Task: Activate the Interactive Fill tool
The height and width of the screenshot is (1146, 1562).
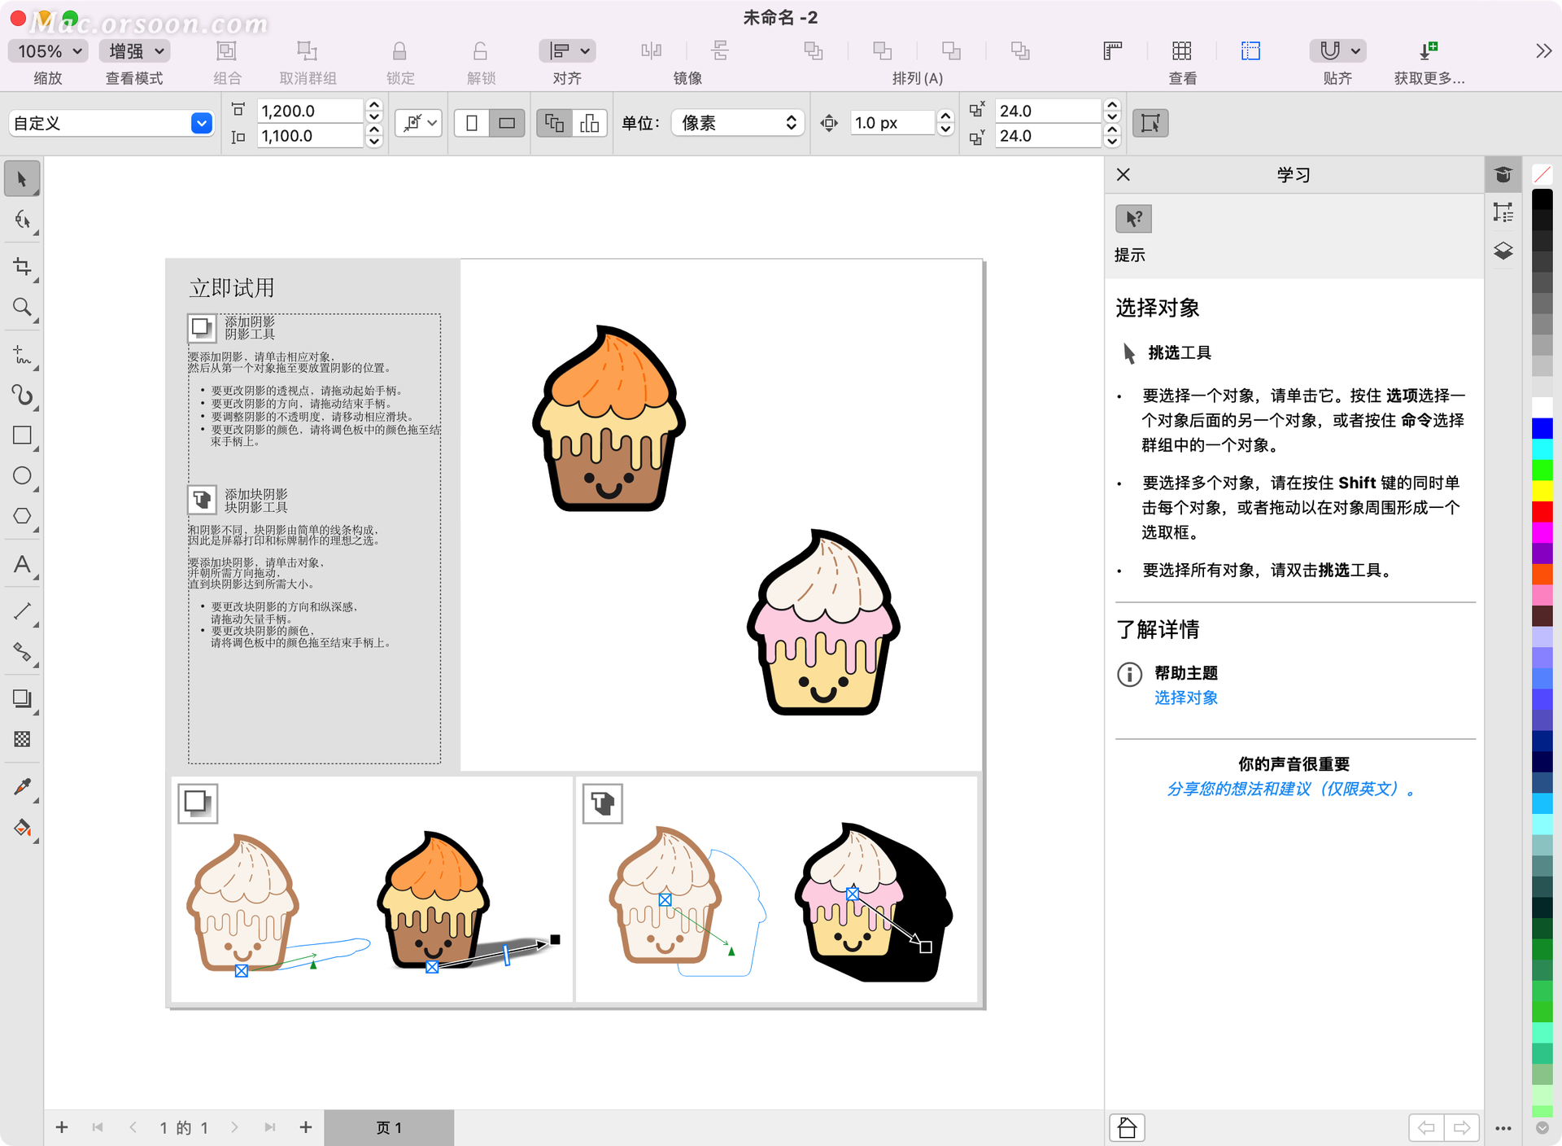Action: (22, 828)
